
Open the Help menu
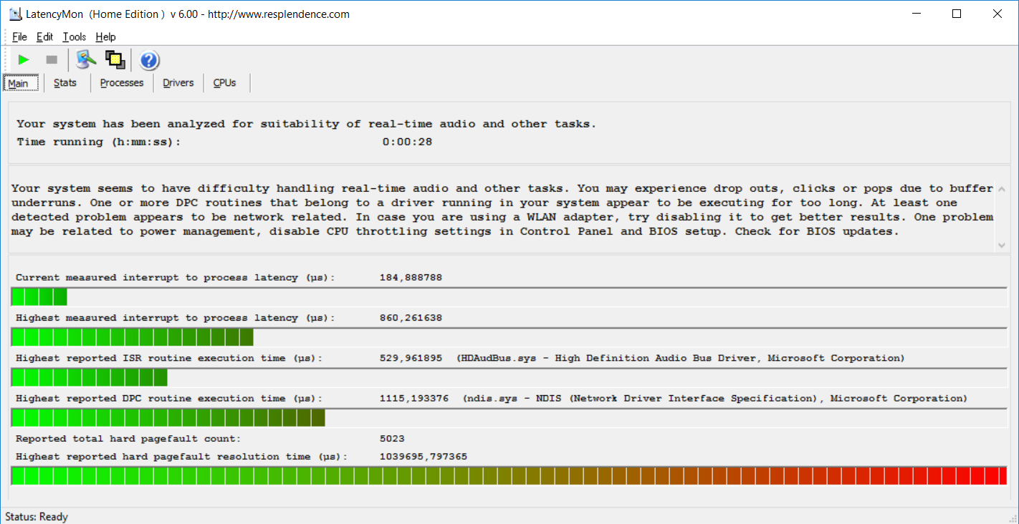105,37
